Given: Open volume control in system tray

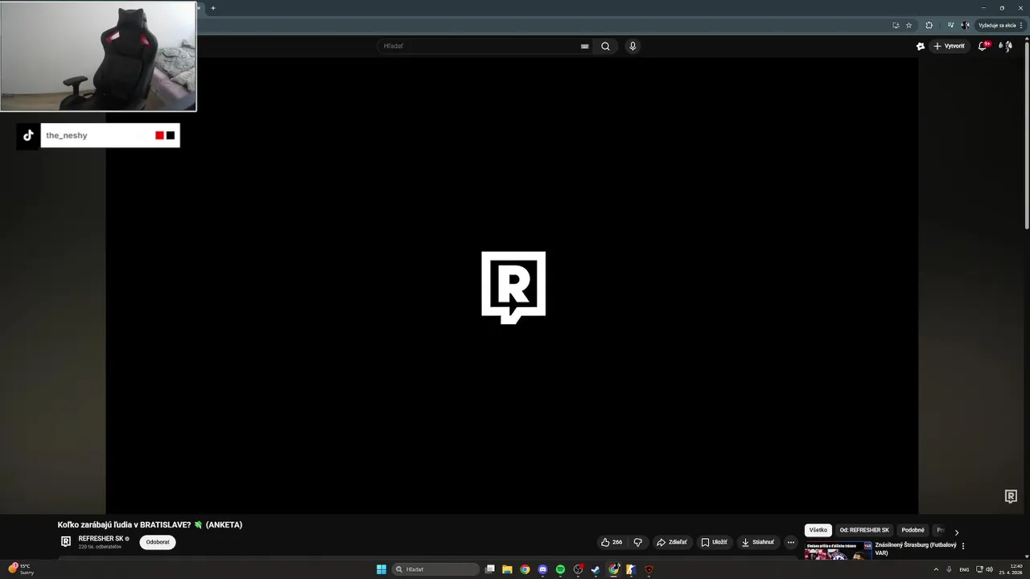Looking at the screenshot, I should pos(990,569).
